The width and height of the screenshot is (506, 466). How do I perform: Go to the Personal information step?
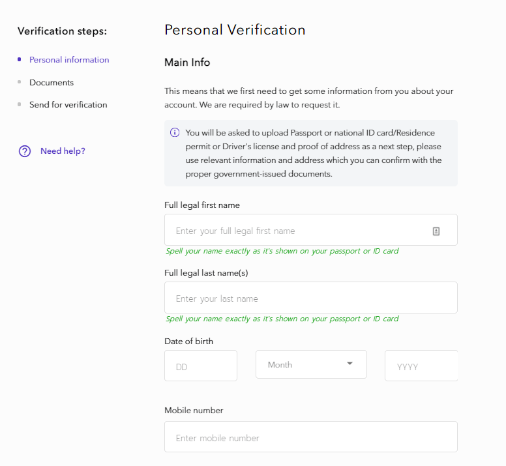69,60
